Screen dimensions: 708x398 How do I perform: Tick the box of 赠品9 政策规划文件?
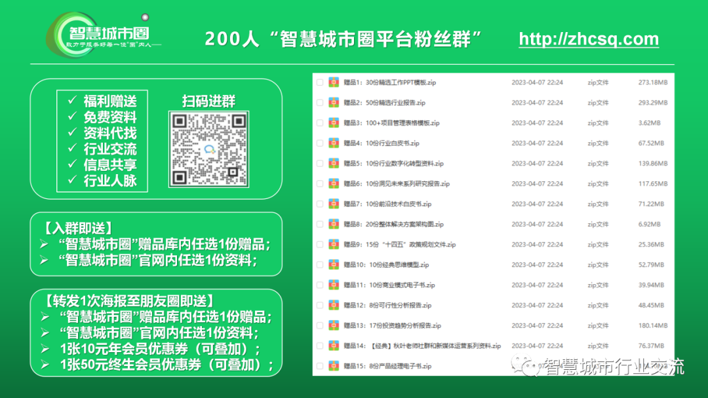[x=320, y=245]
